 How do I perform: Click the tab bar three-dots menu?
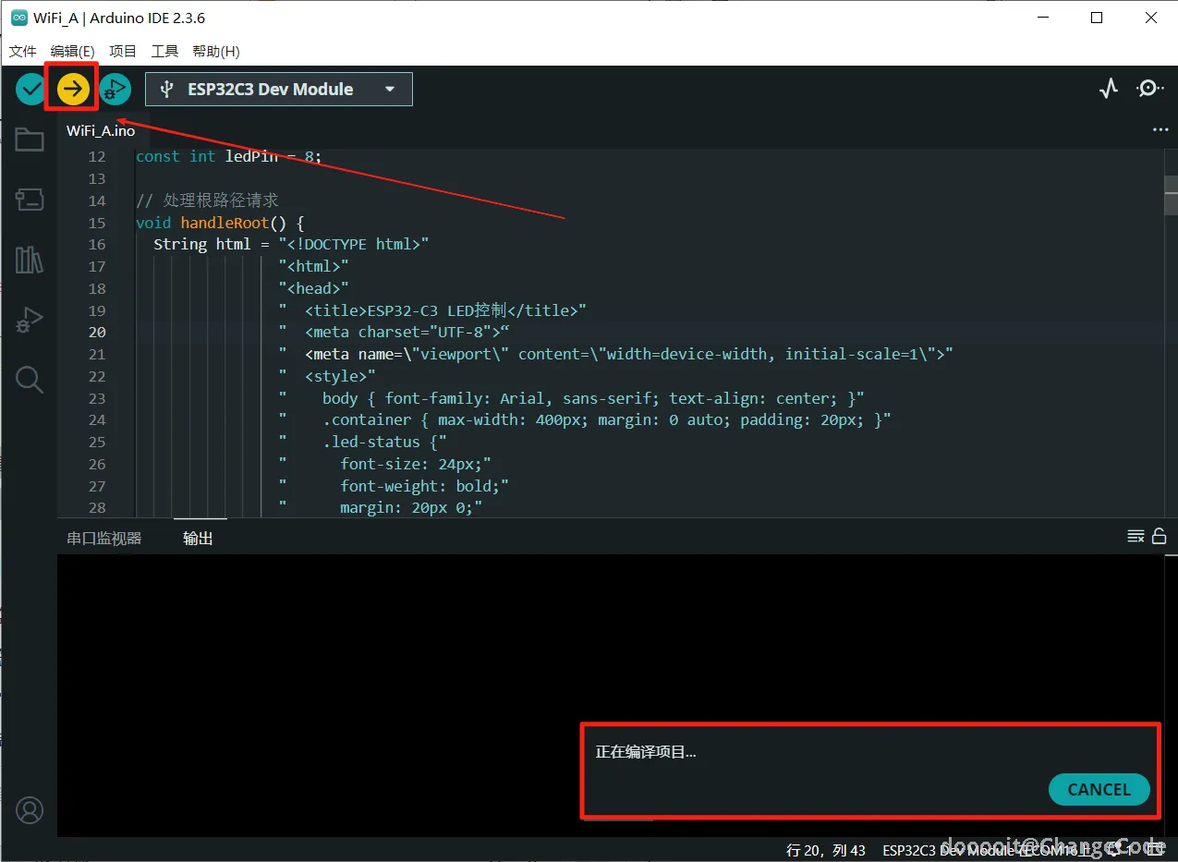pyautogui.click(x=1160, y=130)
